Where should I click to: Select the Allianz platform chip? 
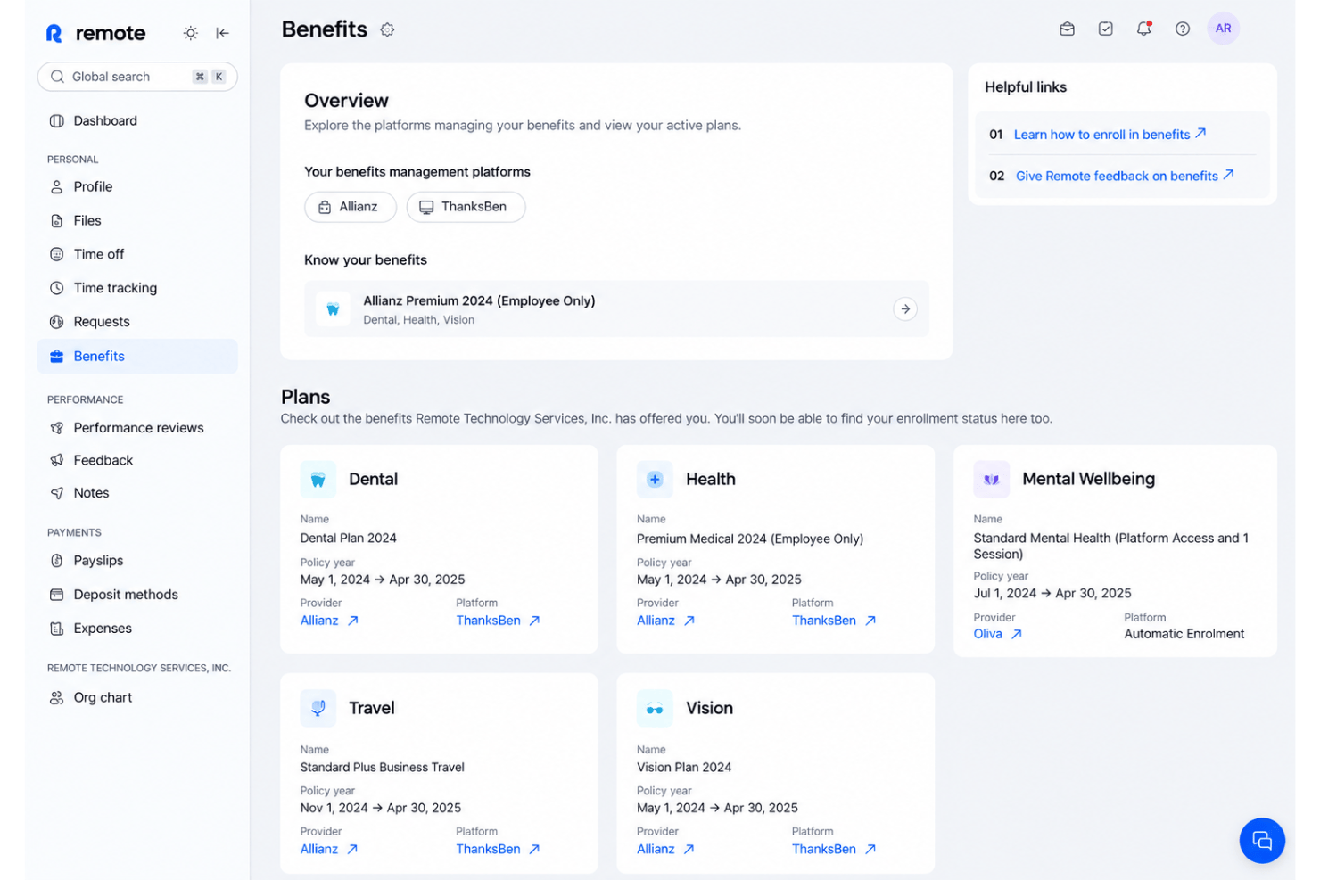[351, 207]
